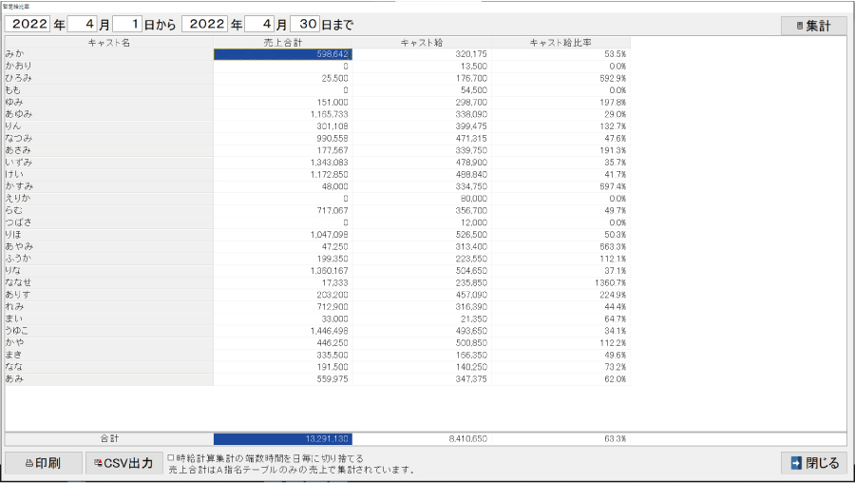Focus the start day field
The width and height of the screenshot is (855, 483).
pos(126,26)
